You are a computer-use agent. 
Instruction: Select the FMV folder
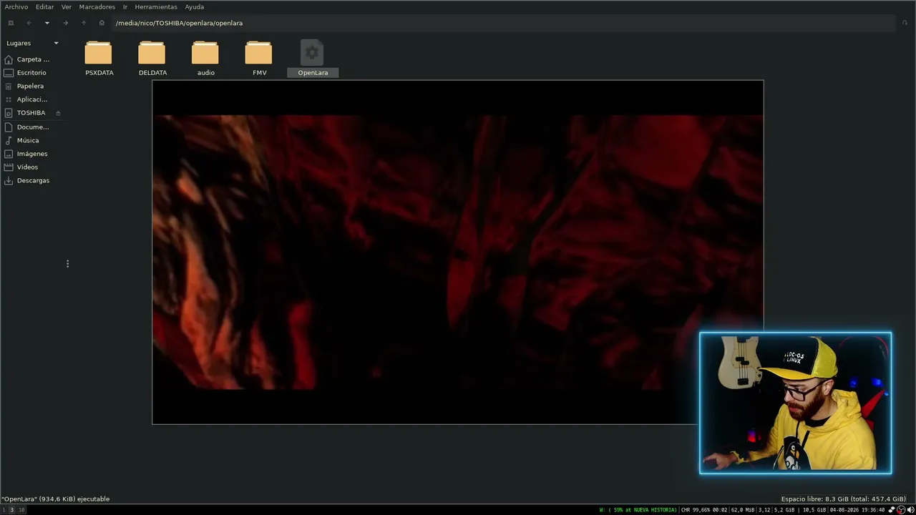(259, 59)
